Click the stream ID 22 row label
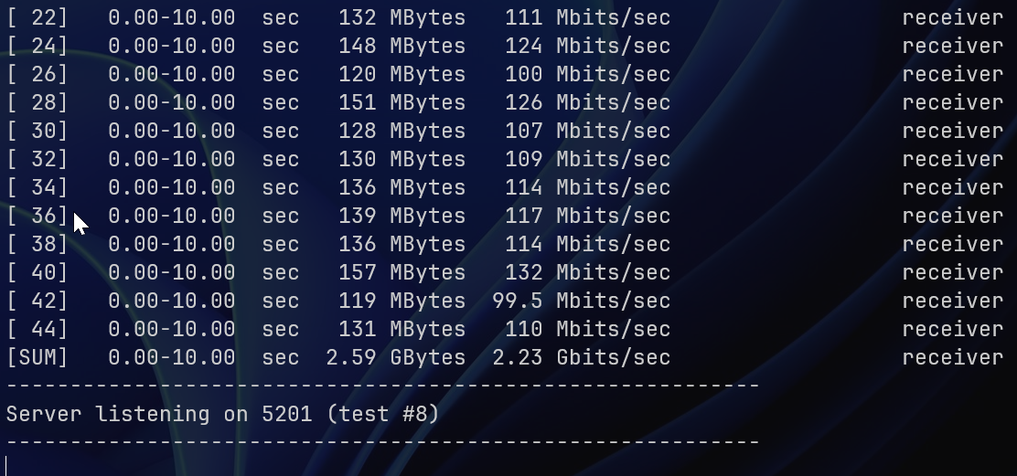This screenshot has height=476, width=1017. (x=37, y=17)
